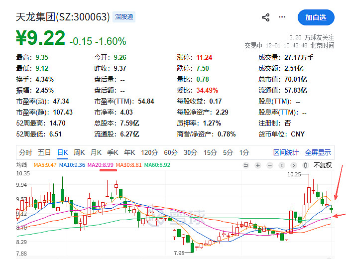The image size is (346, 259).
Task: Click the stock title 天龙集团(SZ:300063)
Action: pos(63,17)
